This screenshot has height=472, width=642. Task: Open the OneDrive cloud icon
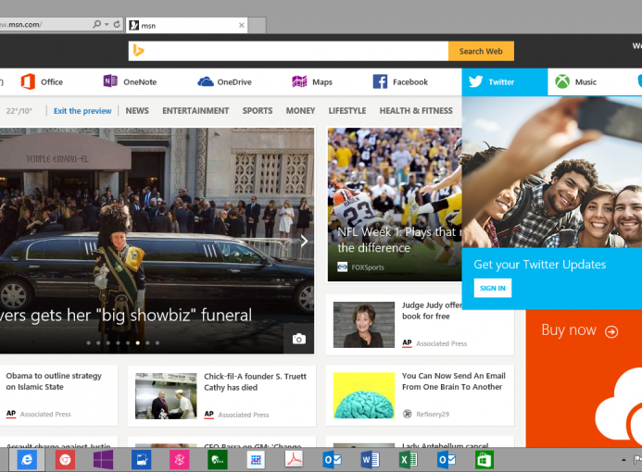[x=206, y=81]
